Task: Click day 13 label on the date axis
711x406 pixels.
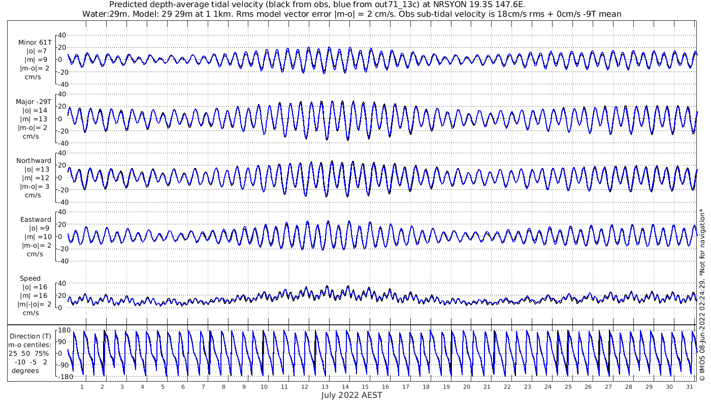Action: tap(325, 387)
